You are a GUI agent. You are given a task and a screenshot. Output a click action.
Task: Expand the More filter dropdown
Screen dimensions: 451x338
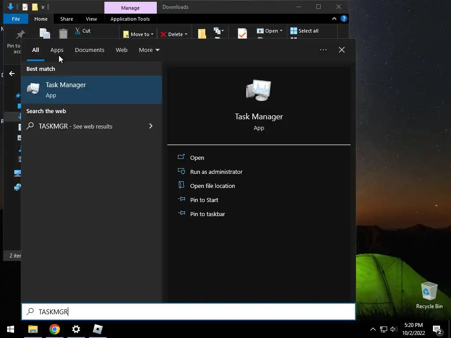tap(149, 50)
